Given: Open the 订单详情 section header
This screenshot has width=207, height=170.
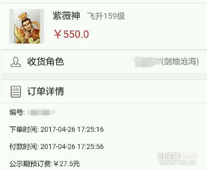Looking at the screenshot, I should coord(104,92).
